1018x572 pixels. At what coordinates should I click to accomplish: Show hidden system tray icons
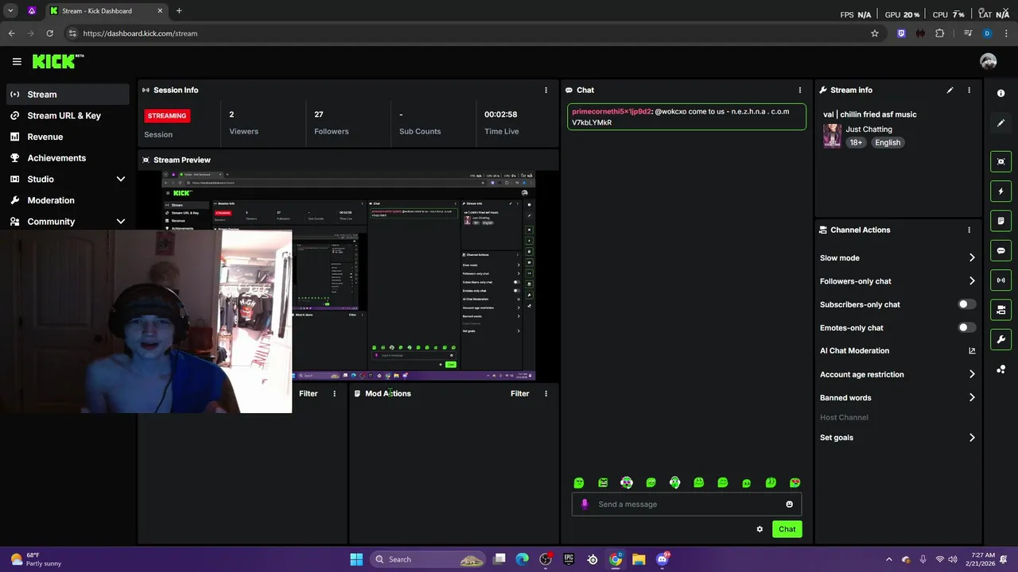[889, 559]
